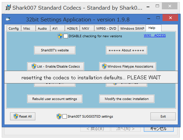Open Windows Filetype Associations
The image size is (183, 140).
(128, 67)
